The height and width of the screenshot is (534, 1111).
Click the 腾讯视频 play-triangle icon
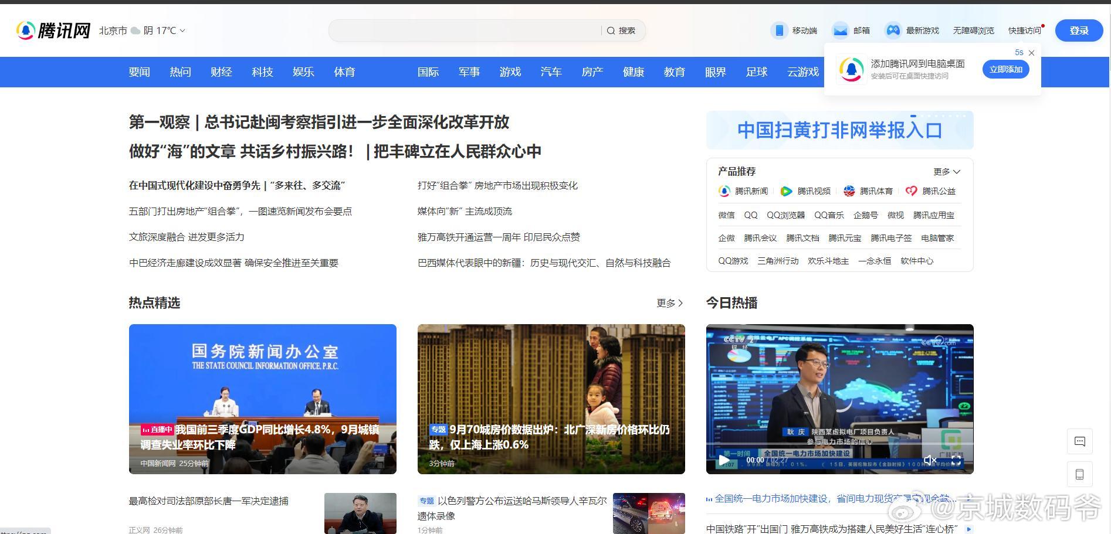786,191
